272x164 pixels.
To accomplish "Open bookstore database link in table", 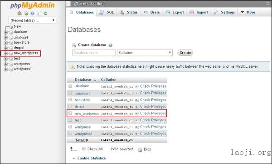I will click(x=83, y=100).
